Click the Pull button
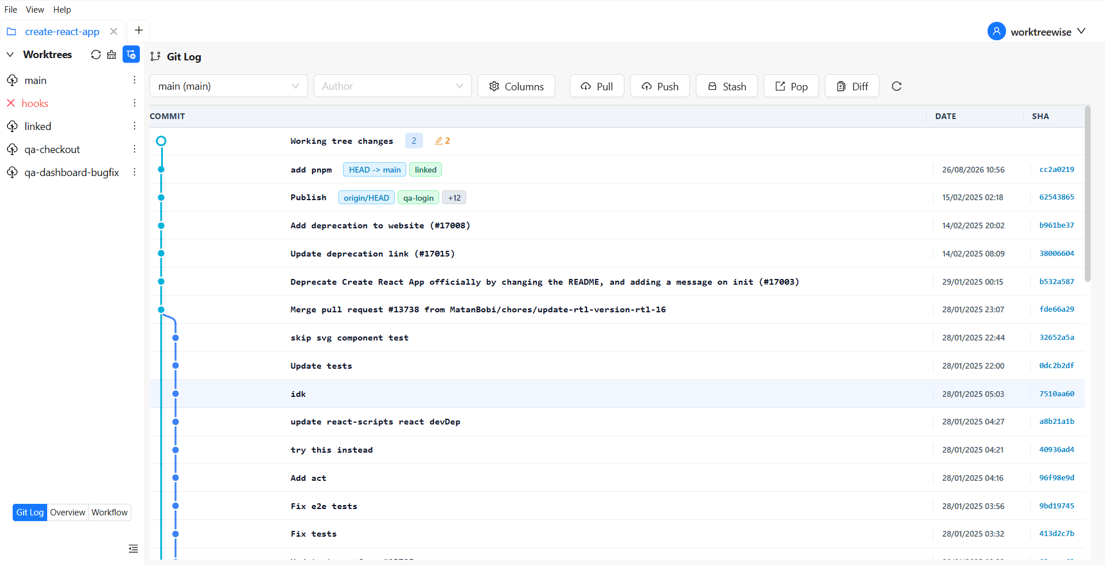Image resolution: width=1105 pixels, height=570 pixels. click(x=597, y=86)
